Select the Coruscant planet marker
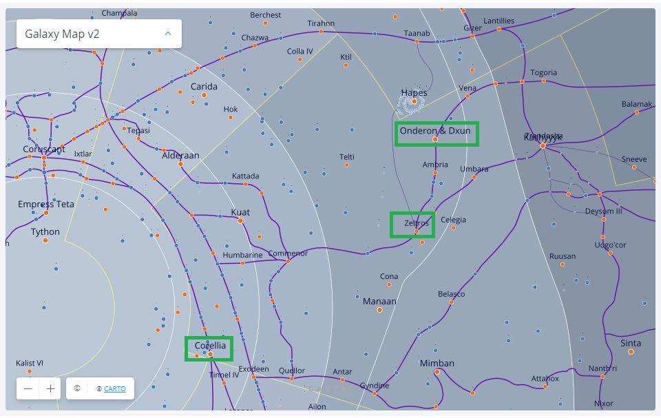 point(44,158)
